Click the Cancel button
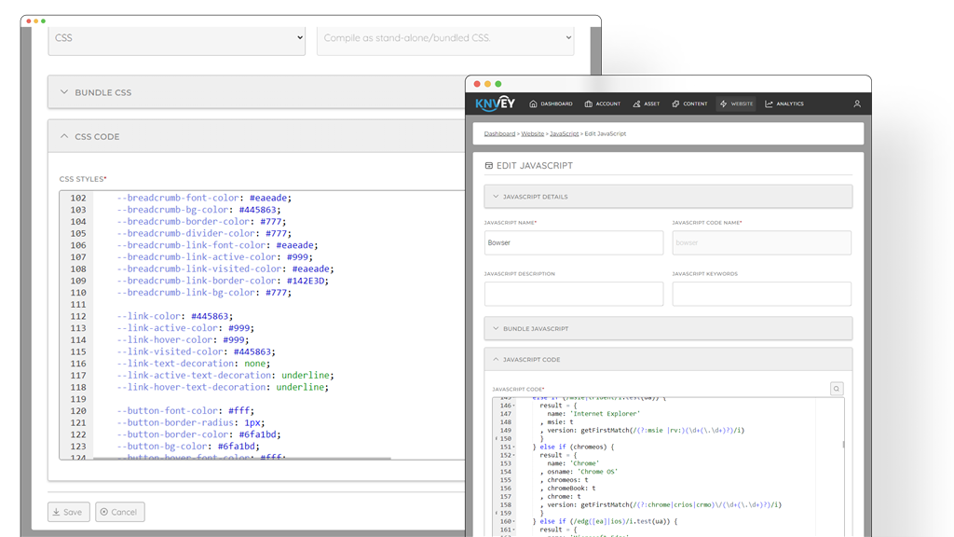This screenshot has width=954, height=537. [x=120, y=512]
